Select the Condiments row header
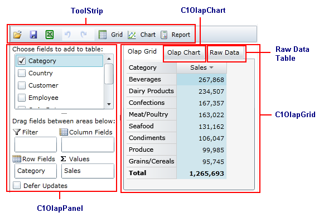Image resolution: width=319 pixels, height=217 pixels. coord(151,138)
